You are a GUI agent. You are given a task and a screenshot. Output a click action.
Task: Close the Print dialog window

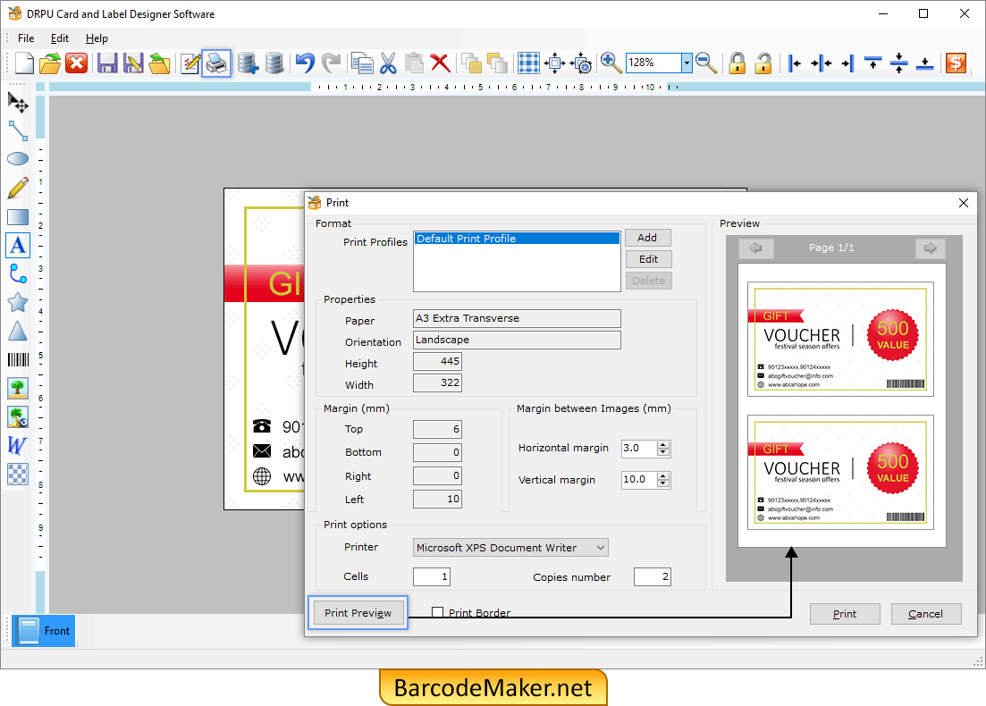[x=963, y=203]
